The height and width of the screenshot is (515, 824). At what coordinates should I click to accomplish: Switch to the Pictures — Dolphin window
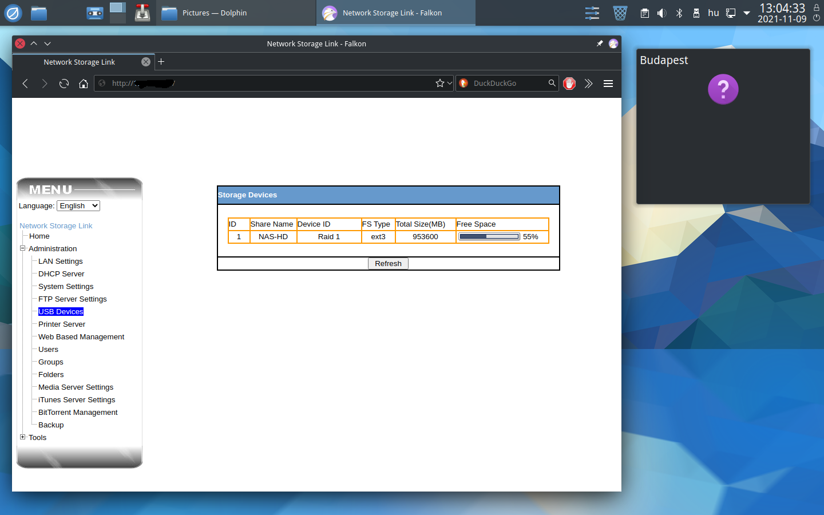(237, 13)
